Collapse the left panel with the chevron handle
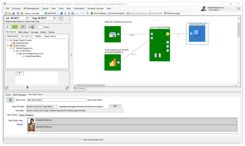Image resolution: width=245 pixels, height=146 pixels. tap(71, 55)
